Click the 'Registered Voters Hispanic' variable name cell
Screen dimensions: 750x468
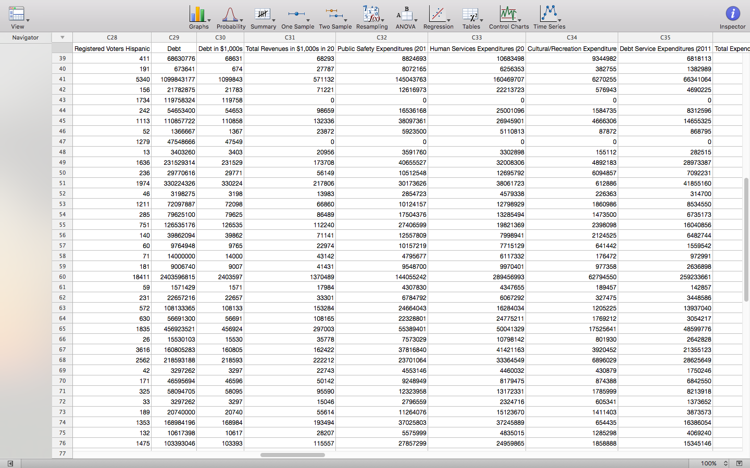click(x=112, y=48)
